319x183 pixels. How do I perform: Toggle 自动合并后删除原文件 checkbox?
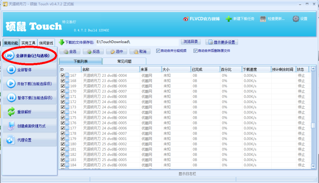pos(195,51)
